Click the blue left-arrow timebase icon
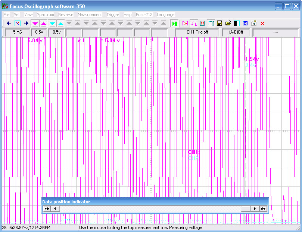Screen dimensions: 302x232 [9, 23]
